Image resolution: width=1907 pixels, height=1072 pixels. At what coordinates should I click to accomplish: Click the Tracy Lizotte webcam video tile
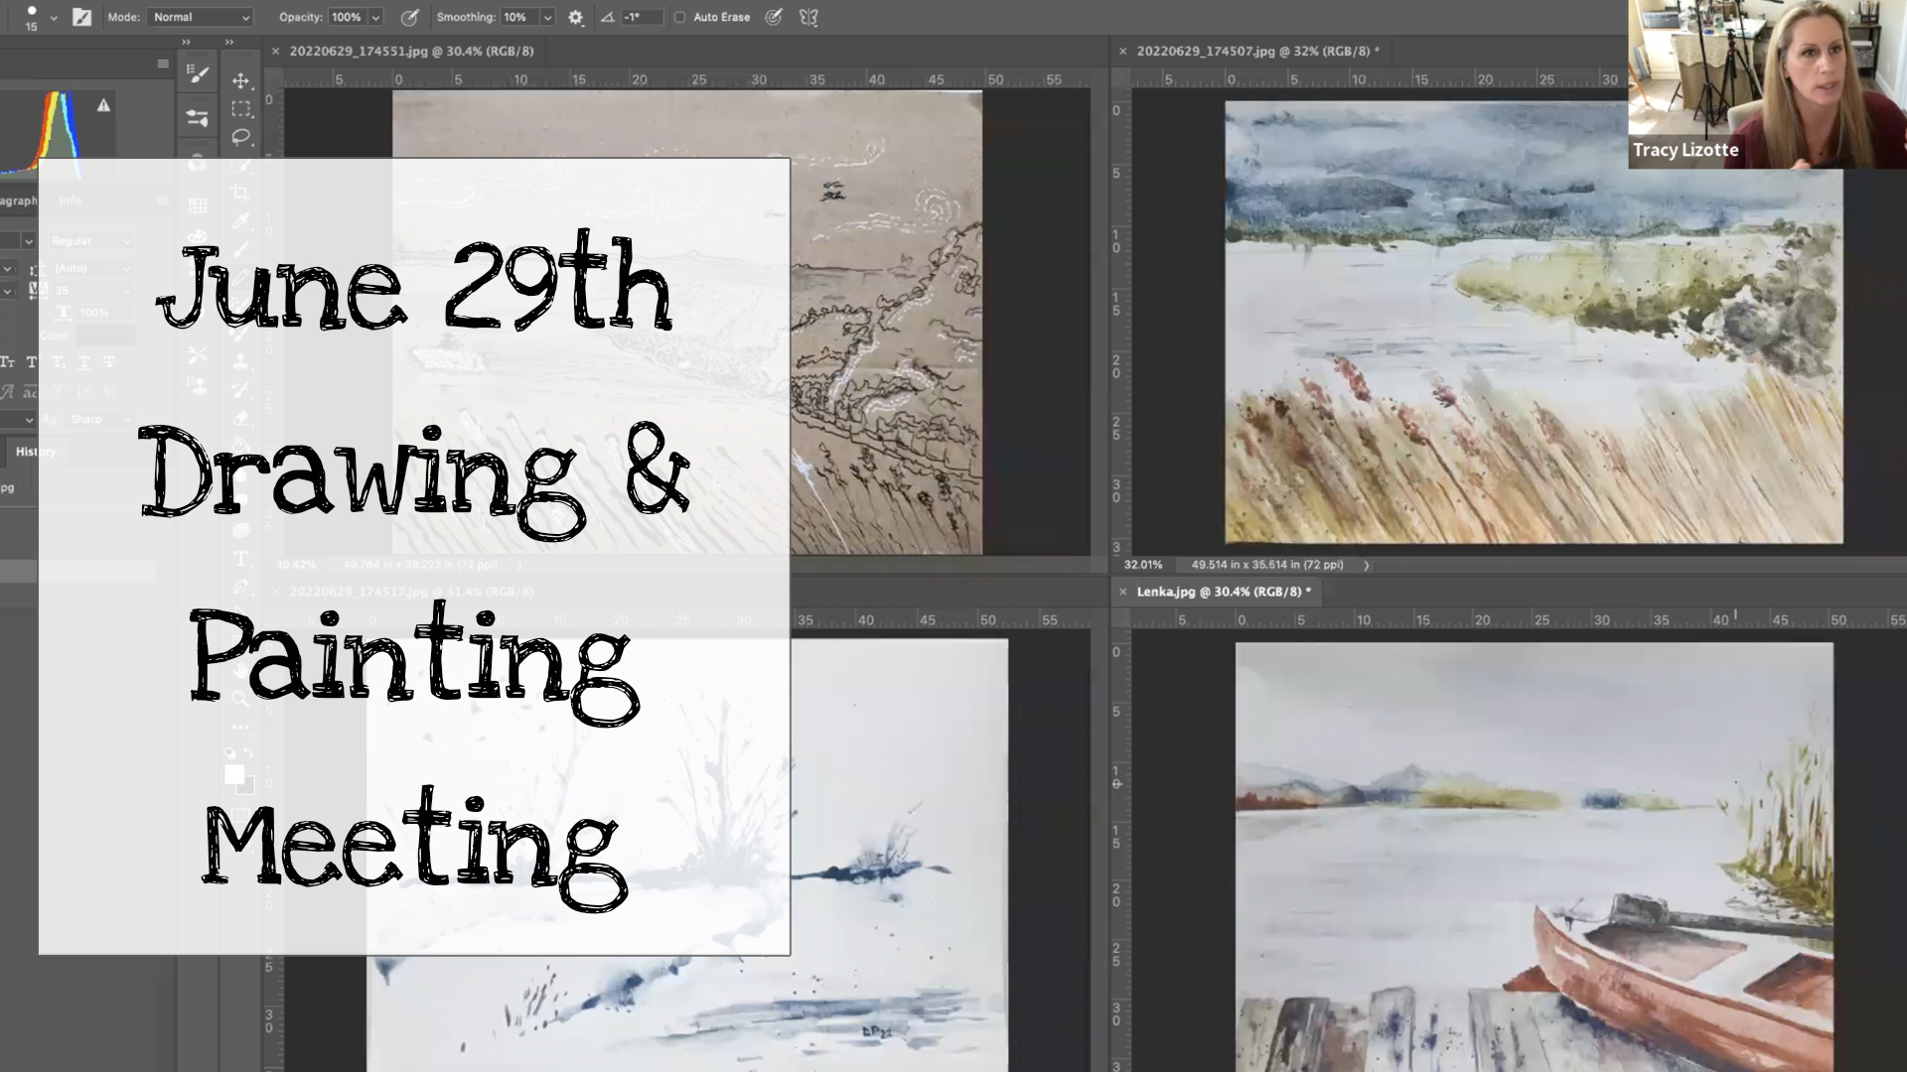(1768, 84)
